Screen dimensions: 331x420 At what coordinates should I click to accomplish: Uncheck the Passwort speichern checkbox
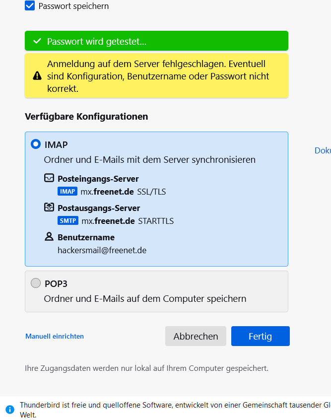30,6
